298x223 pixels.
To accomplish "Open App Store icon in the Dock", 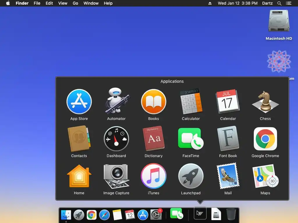I will pyautogui.click(x=143, y=215).
